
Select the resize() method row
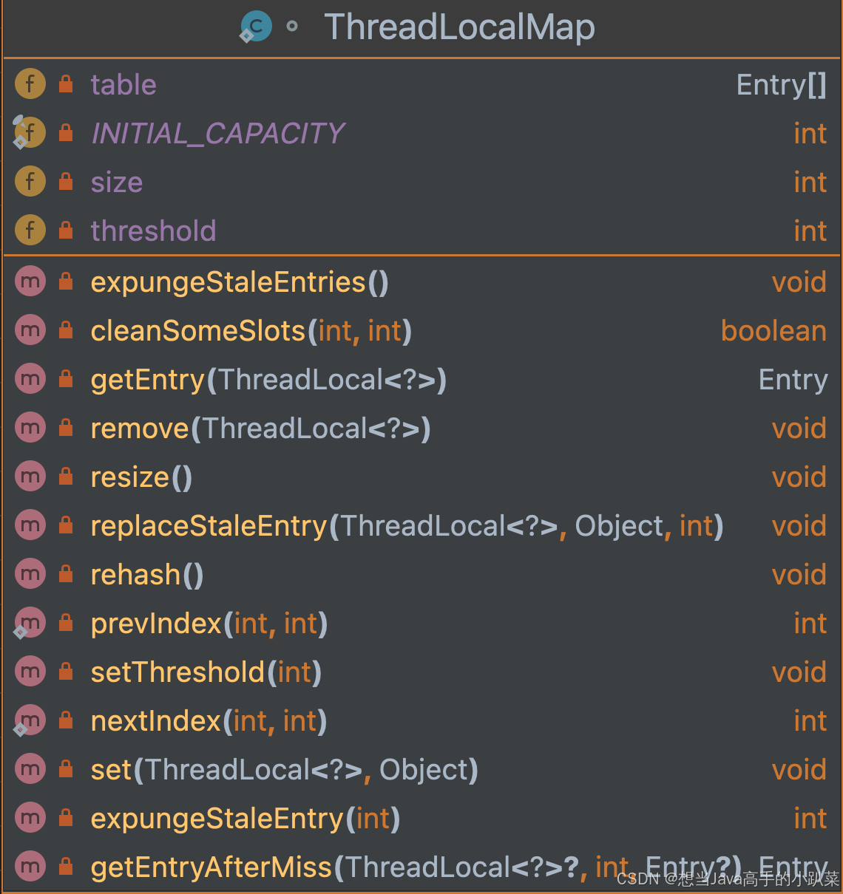(x=140, y=477)
